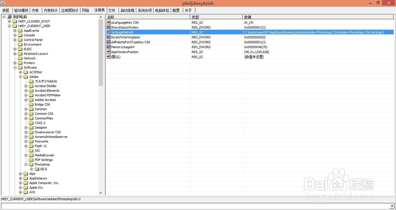Click the ShowStatusWindow DWORD value icon
The image size is (396, 210).
[x=109, y=27]
